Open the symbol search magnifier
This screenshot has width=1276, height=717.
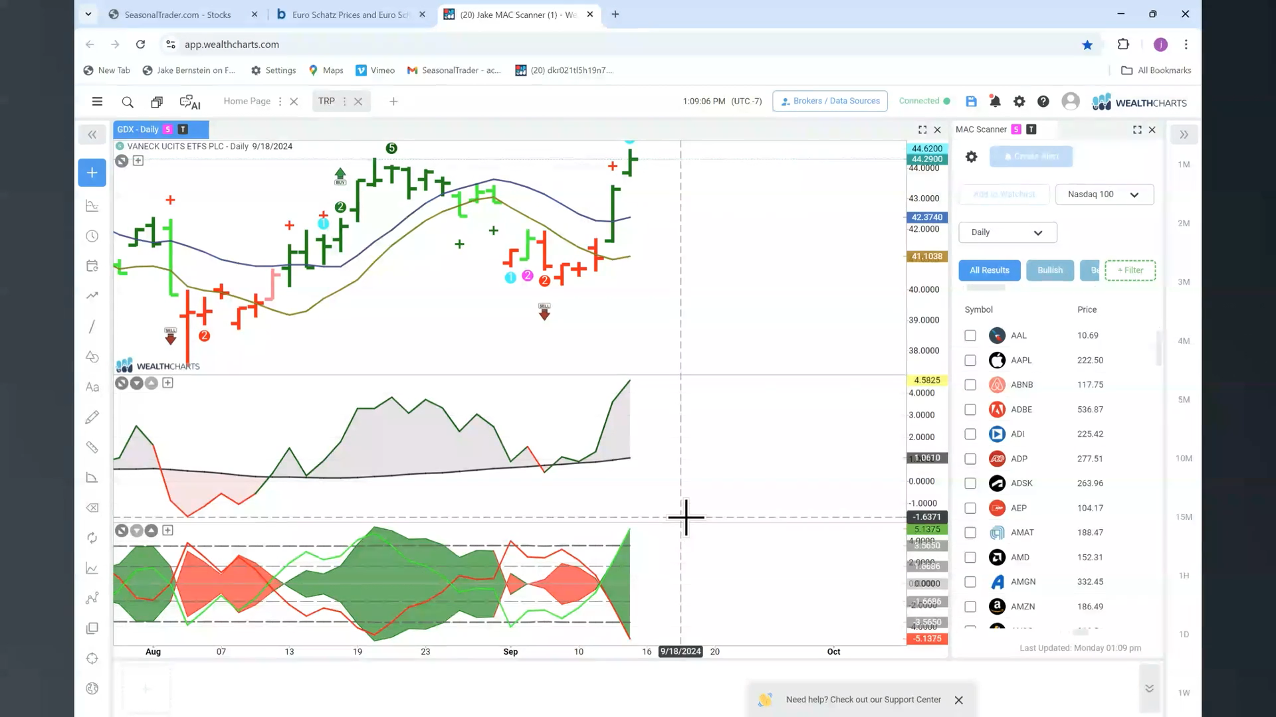[128, 102]
